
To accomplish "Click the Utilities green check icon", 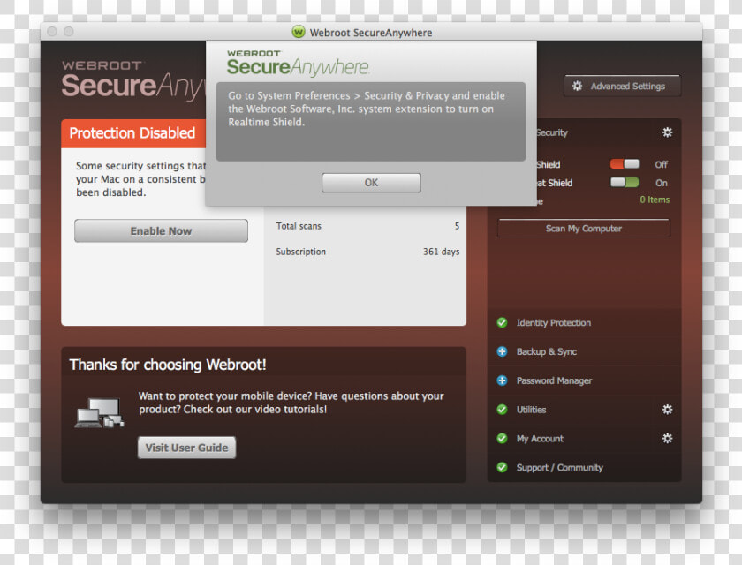I will [502, 410].
